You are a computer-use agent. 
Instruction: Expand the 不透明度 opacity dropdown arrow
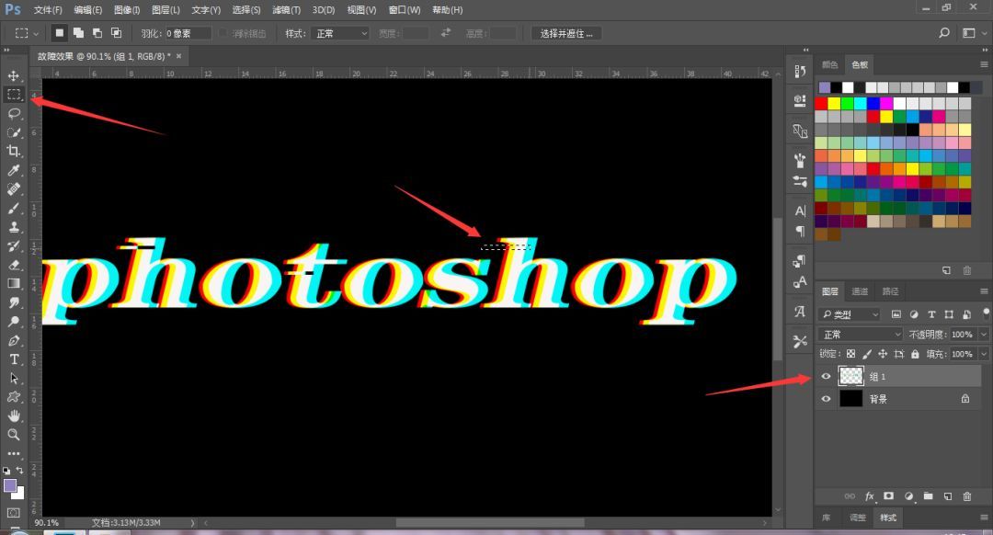[x=984, y=335]
